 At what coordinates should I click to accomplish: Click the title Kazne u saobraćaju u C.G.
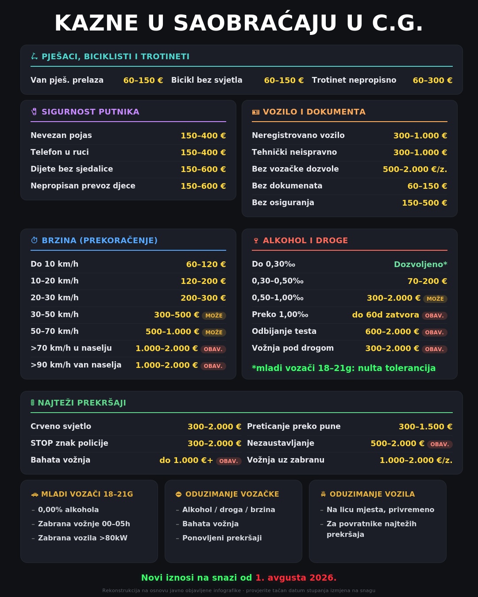click(239, 23)
